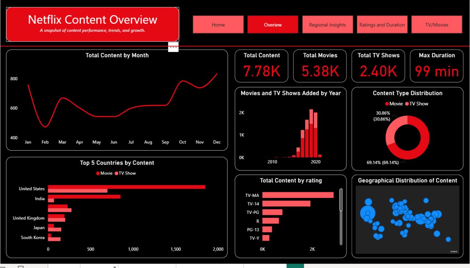Click Movie legend marker in Top 5 Countries chart
This screenshot has height=268, width=470.
(98, 173)
